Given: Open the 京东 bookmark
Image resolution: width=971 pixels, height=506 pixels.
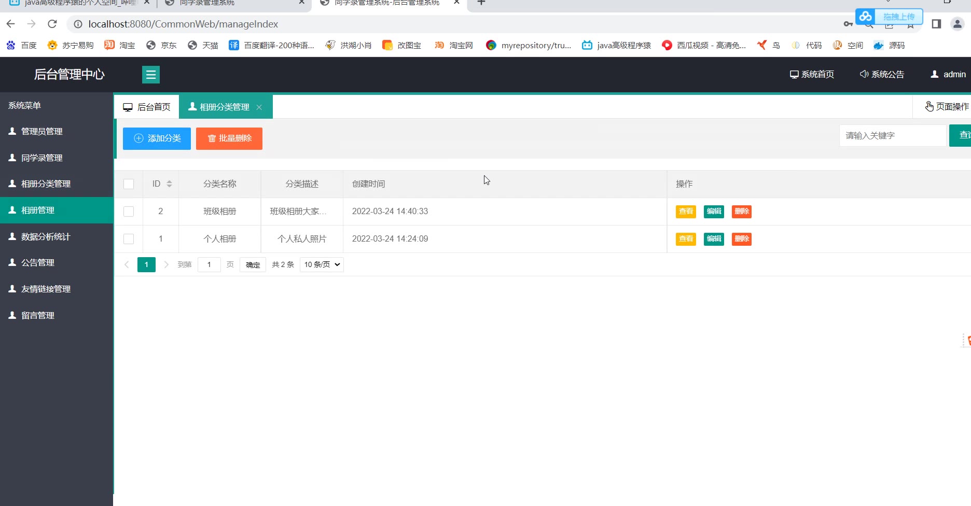Looking at the screenshot, I should pos(161,46).
